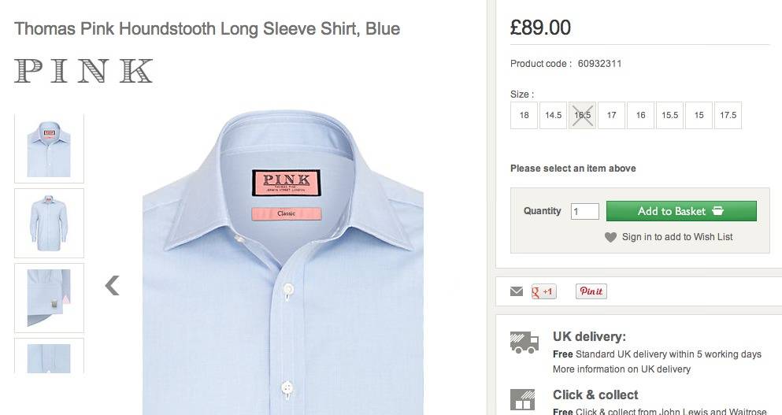Open More information on UK delivery link
This screenshot has height=415, width=782.
point(621,369)
